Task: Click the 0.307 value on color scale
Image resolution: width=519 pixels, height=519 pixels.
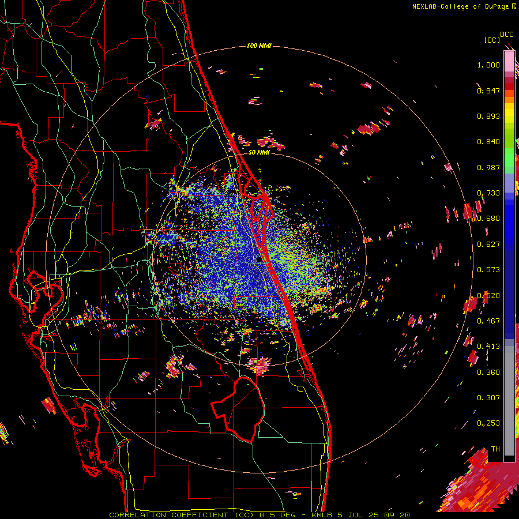Action: tap(488, 398)
